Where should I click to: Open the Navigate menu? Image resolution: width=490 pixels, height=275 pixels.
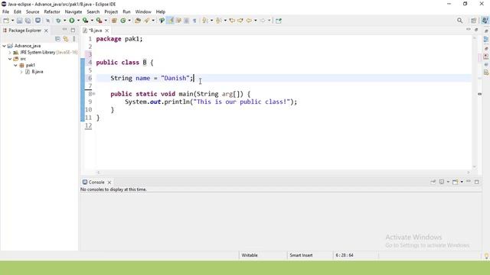coord(73,12)
